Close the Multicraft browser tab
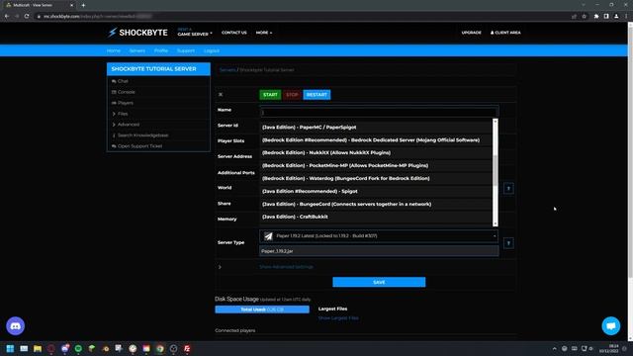633x356 pixels. [x=72, y=5]
